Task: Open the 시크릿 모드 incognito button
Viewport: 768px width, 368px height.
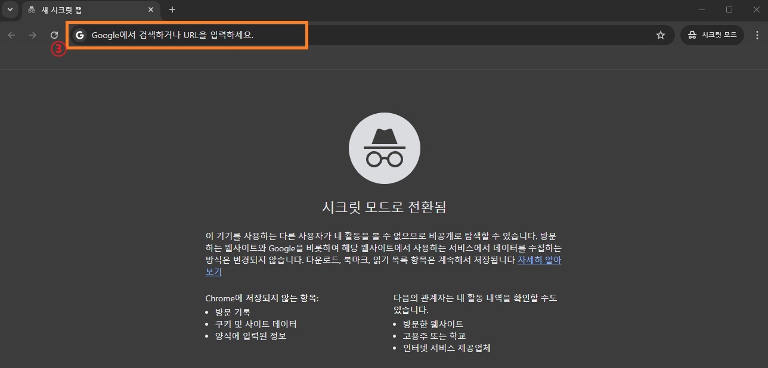Action: [x=712, y=35]
